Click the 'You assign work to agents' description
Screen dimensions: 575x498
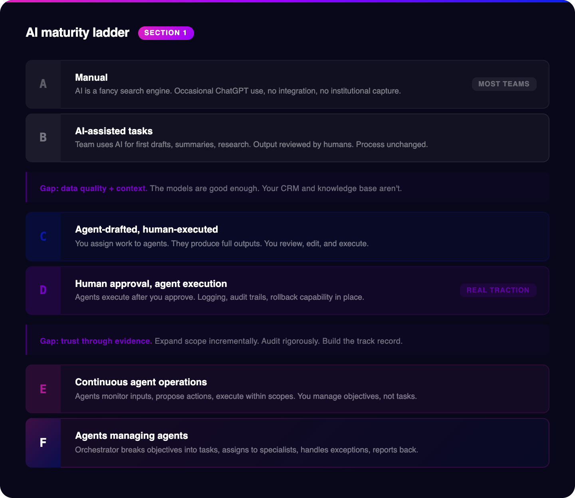(x=222, y=243)
